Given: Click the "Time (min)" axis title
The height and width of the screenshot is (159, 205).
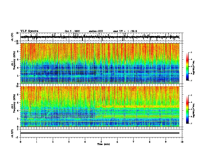Looking at the screenshot, I should [104, 144].
